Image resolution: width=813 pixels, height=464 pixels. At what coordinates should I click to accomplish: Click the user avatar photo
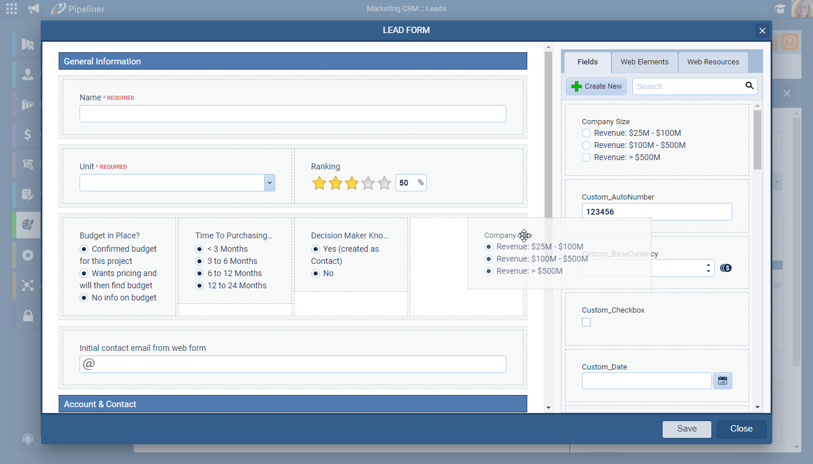pyautogui.click(x=802, y=8)
